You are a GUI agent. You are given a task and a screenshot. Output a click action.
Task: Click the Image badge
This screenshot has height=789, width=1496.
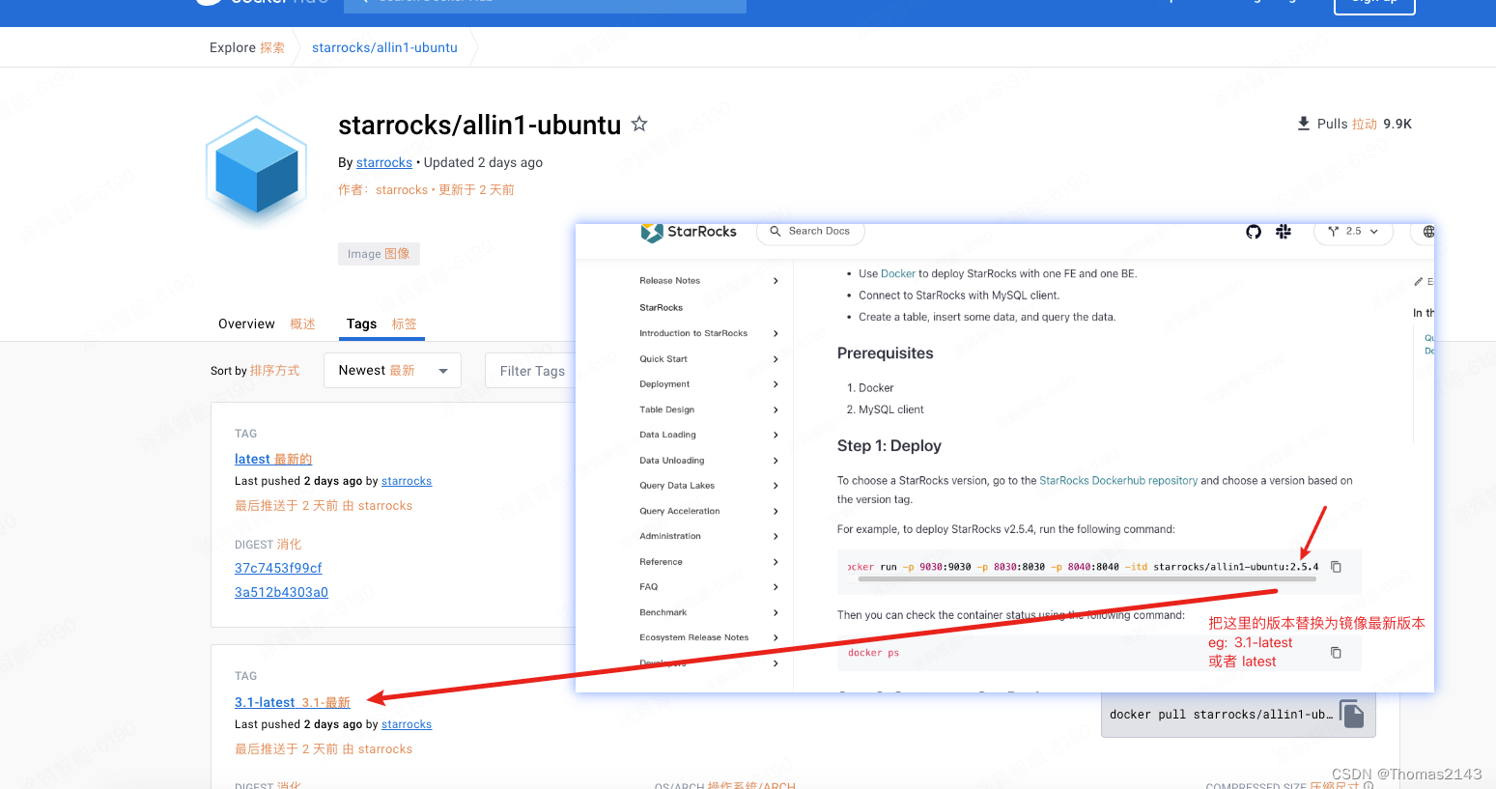click(379, 254)
